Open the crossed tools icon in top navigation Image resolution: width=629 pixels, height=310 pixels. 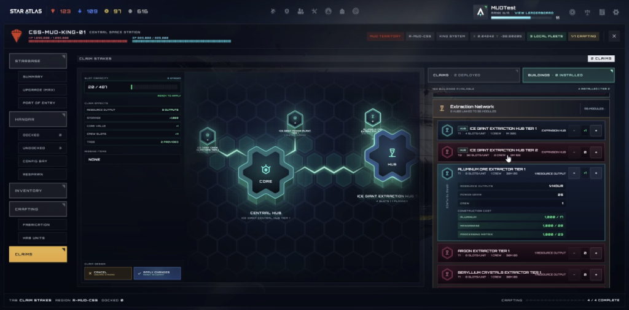tap(314, 12)
